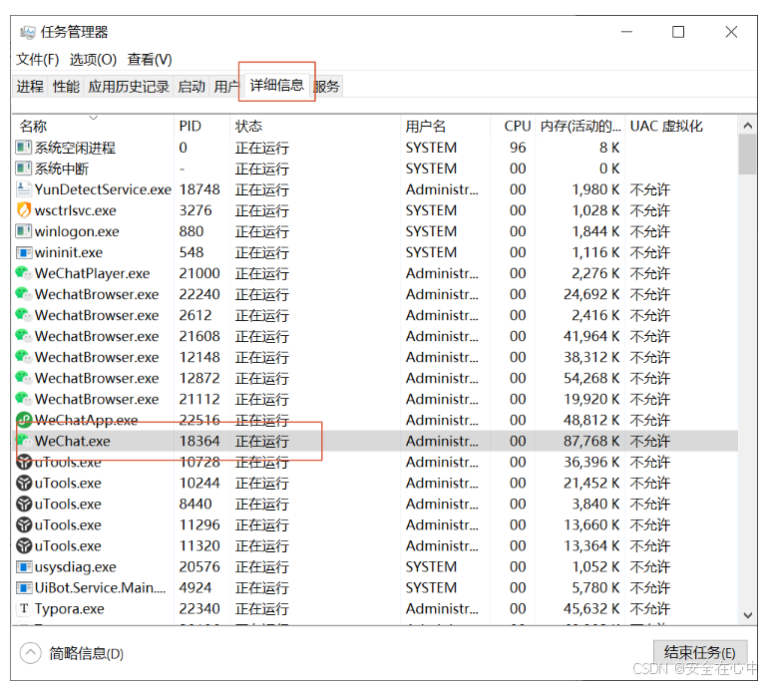Image resolution: width=766 pixels, height=682 pixels.
Task: Click the YunDetectService.exe icon
Action: 24,189
